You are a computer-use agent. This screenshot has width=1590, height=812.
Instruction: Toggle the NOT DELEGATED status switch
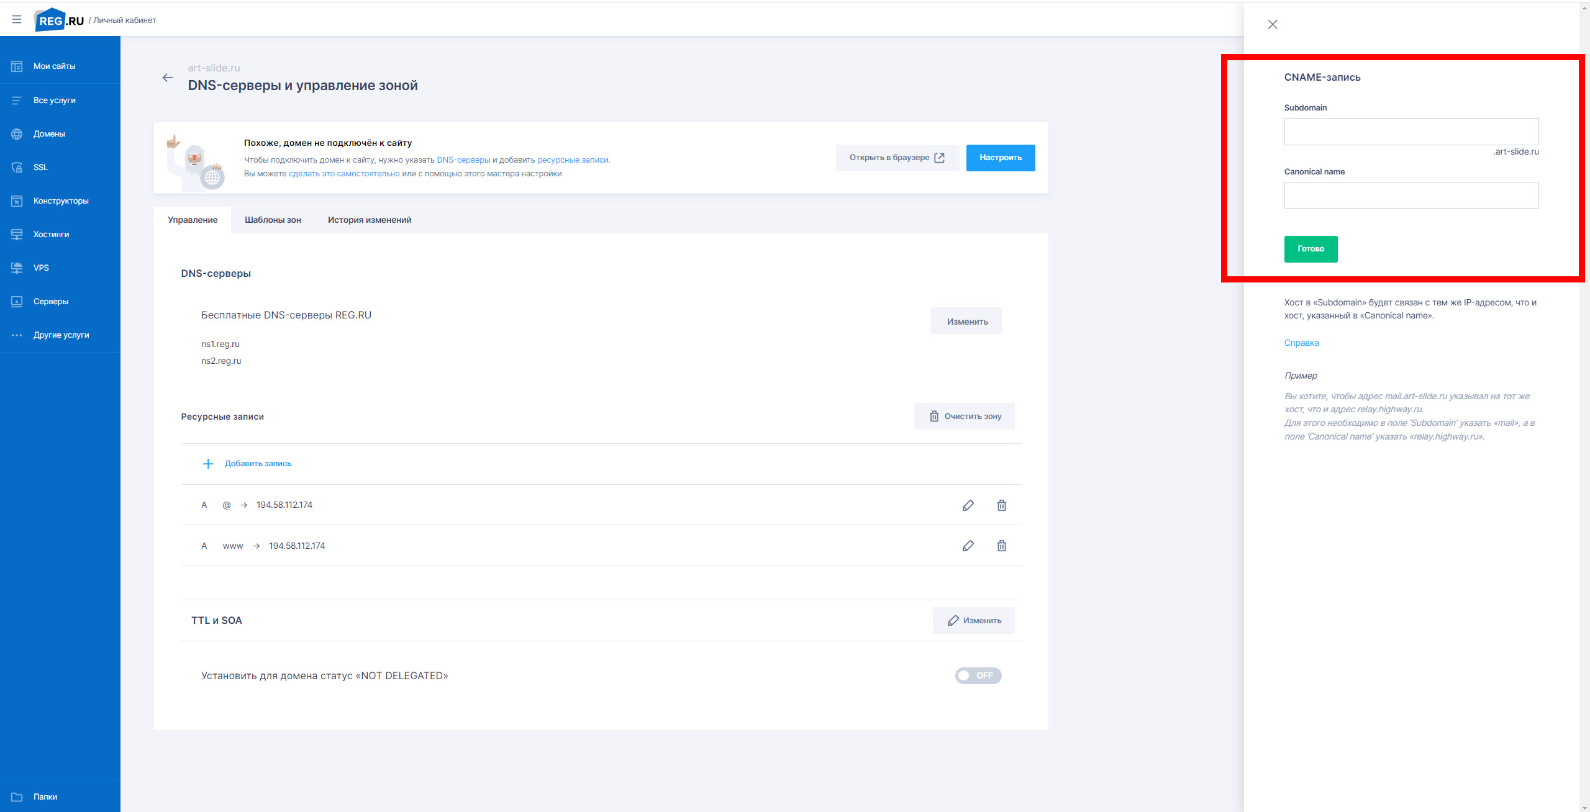tap(978, 675)
